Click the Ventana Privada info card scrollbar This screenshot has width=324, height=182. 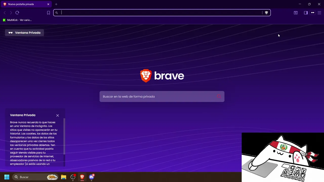click(x=64, y=136)
